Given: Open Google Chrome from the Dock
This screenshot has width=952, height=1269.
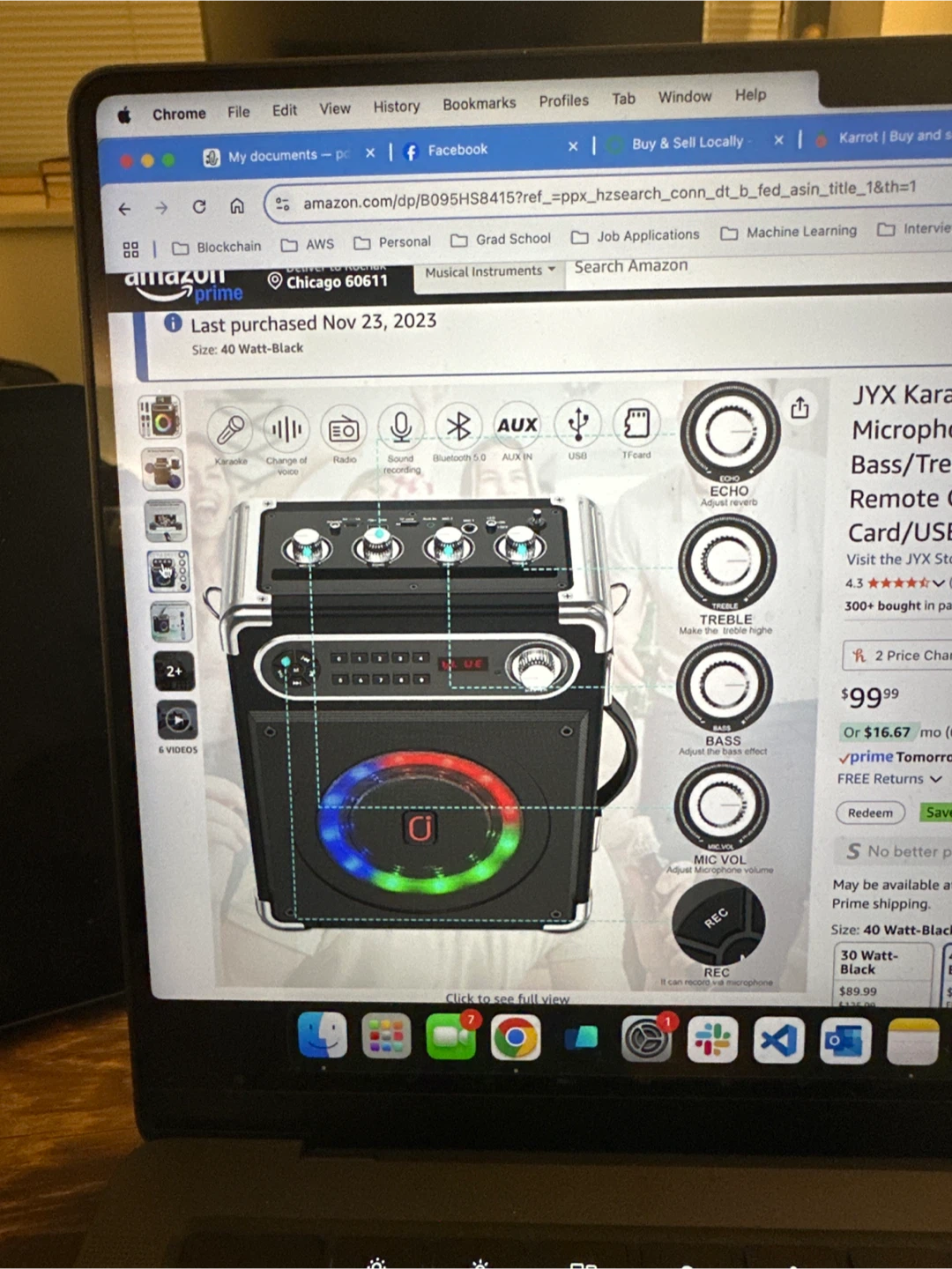Looking at the screenshot, I should [516, 1038].
